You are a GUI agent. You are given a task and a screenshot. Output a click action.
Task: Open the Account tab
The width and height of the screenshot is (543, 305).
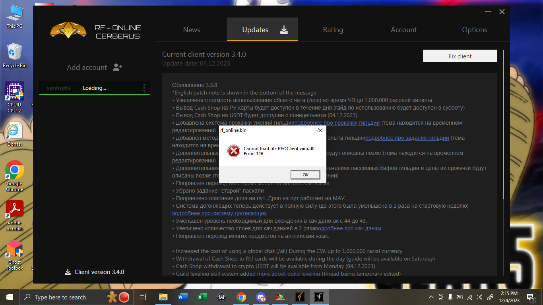click(404, 30)
